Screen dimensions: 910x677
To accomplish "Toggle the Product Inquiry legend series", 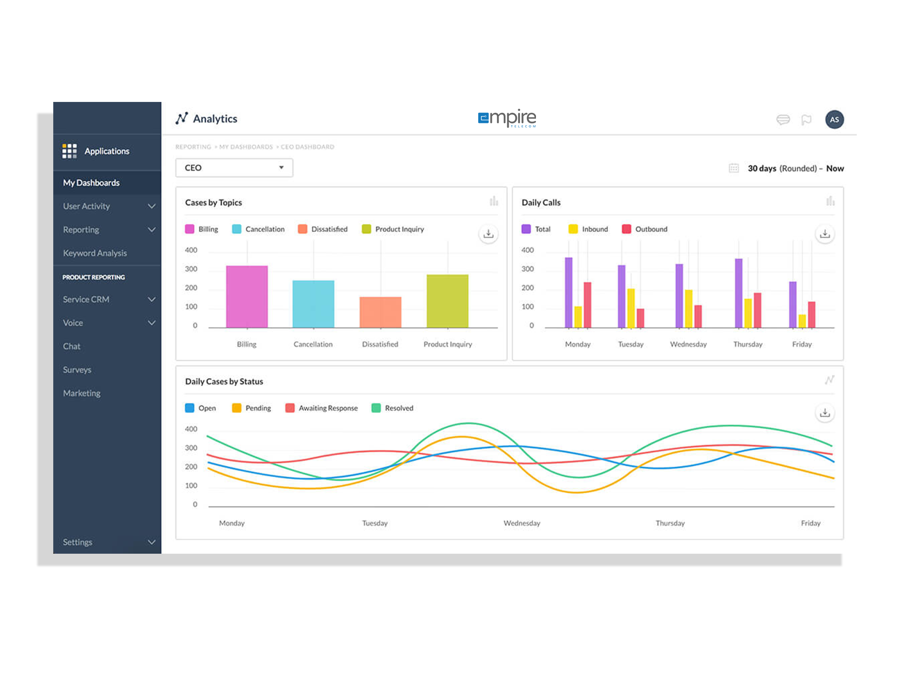I will coord(393,229).
